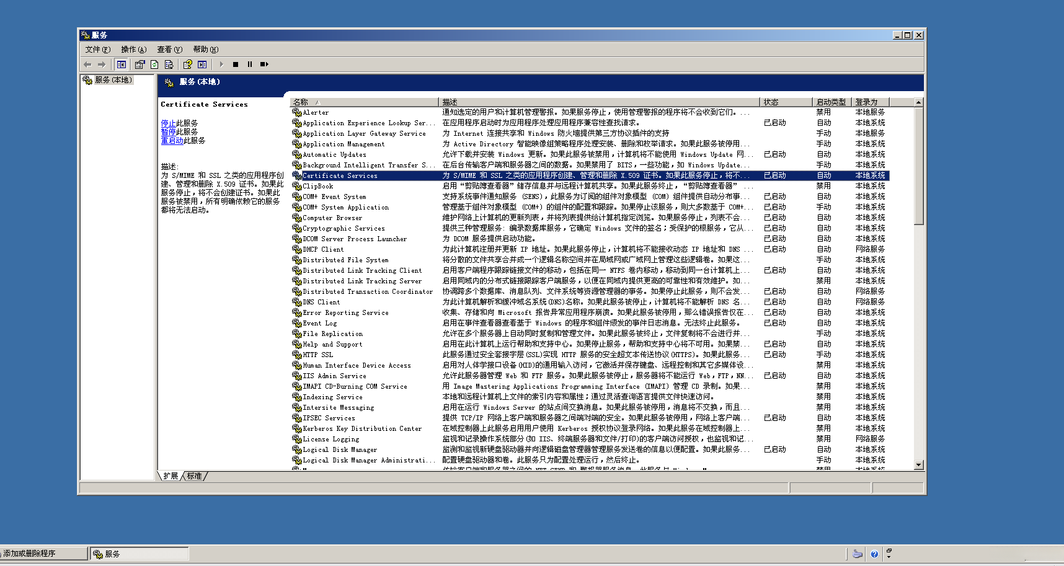
Task: Click the Refresh toolbar icon
Action: pos(154,64)
